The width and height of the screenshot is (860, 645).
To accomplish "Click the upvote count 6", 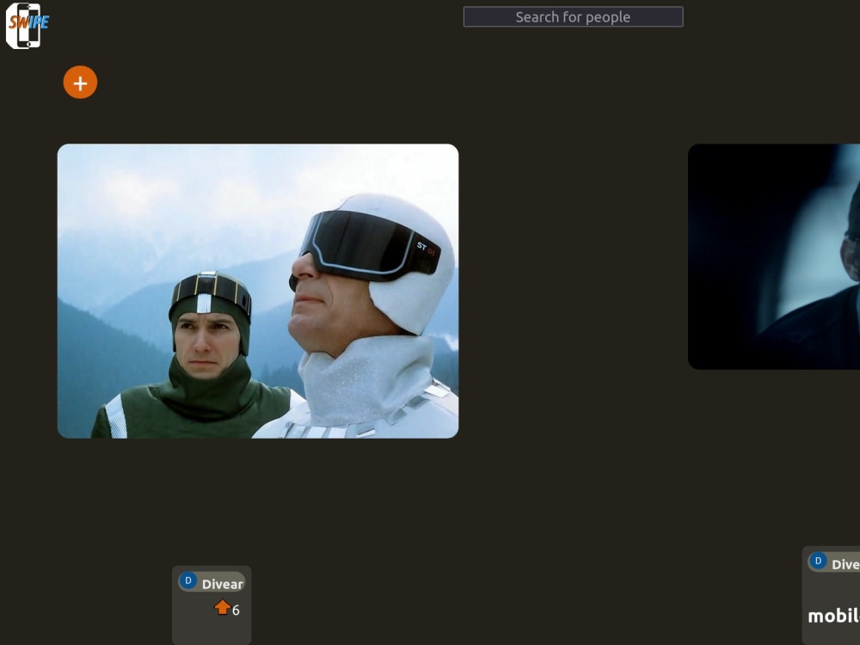I will [x=236, y=611].
